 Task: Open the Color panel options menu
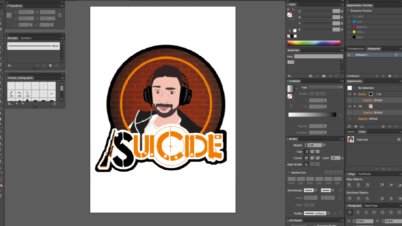point(342,5)
